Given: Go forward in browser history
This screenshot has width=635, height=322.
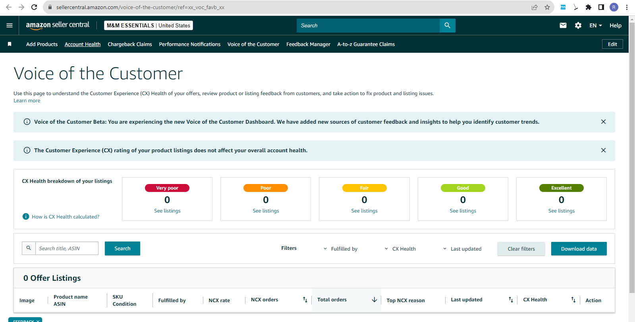Looking at the screenshot, I should [21, 7].
